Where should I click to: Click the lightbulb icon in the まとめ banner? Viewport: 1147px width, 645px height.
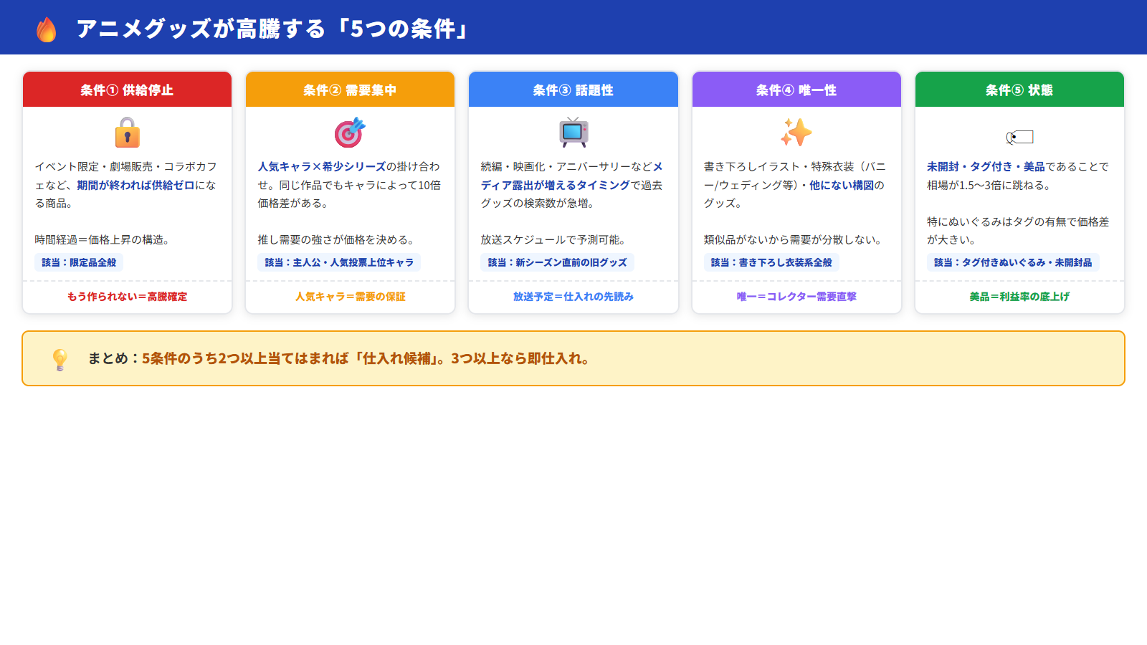[60, 358]
